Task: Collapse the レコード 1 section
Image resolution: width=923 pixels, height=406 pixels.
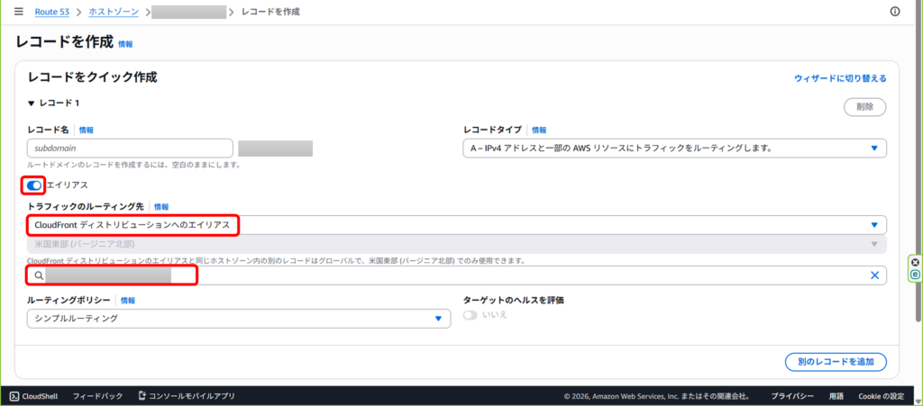Action: tap(32, 104)
